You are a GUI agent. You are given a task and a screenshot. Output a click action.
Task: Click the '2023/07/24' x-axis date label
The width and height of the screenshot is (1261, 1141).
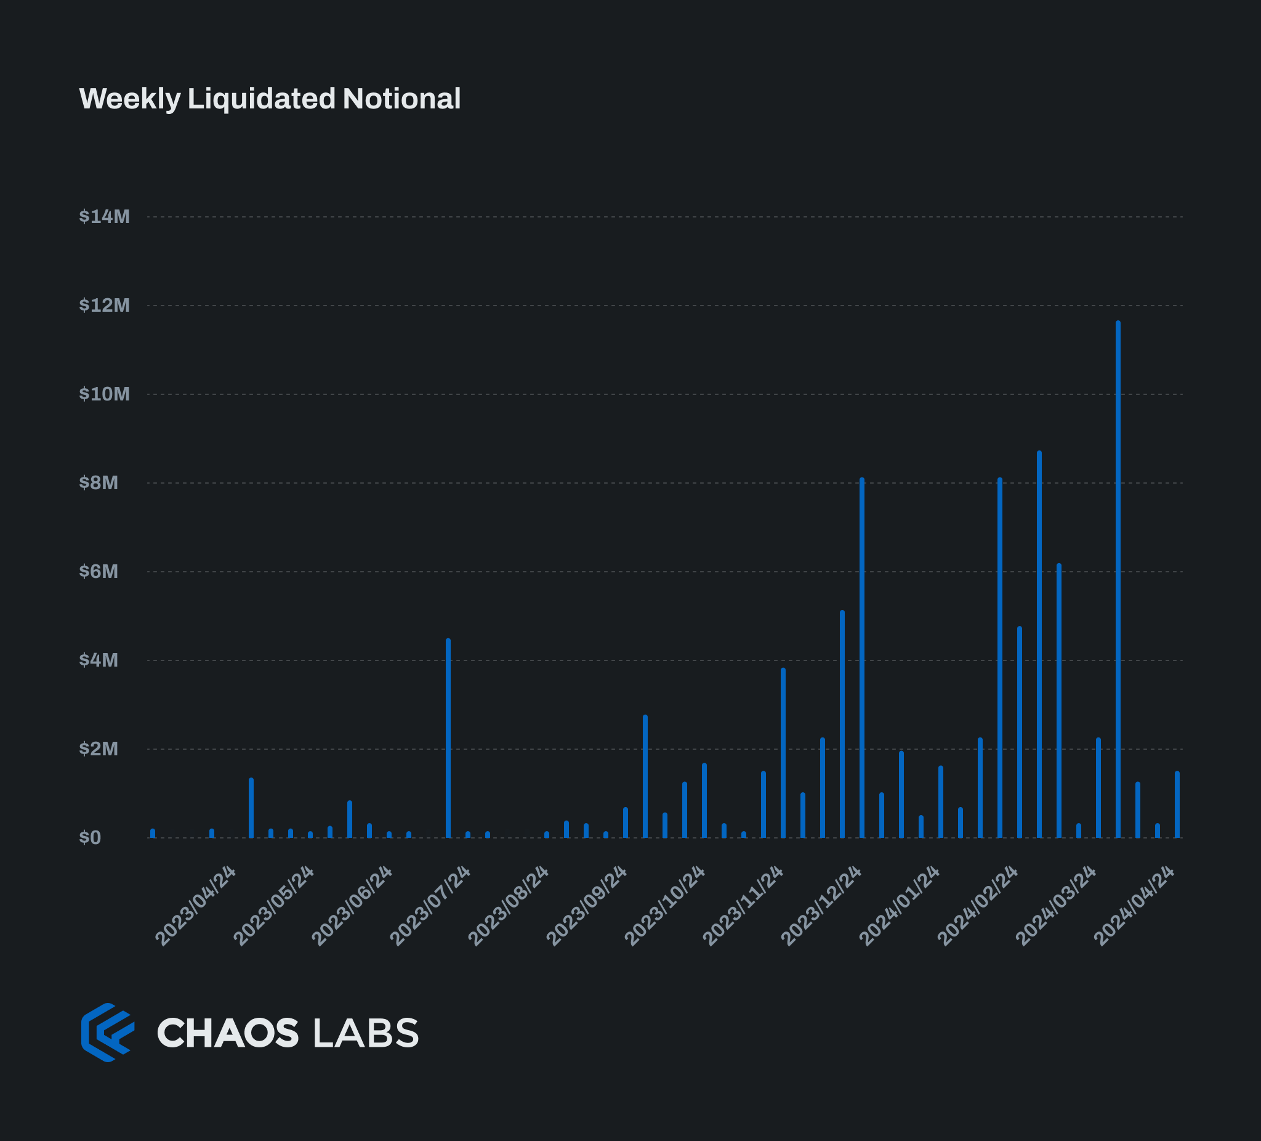(x=430, y=906)
